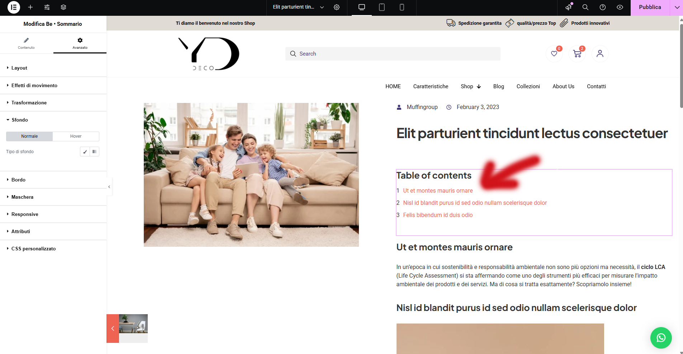Open the Caratteristiche menu item
The height and width of the screenshot is (354, 683).
tap(431, 86)
